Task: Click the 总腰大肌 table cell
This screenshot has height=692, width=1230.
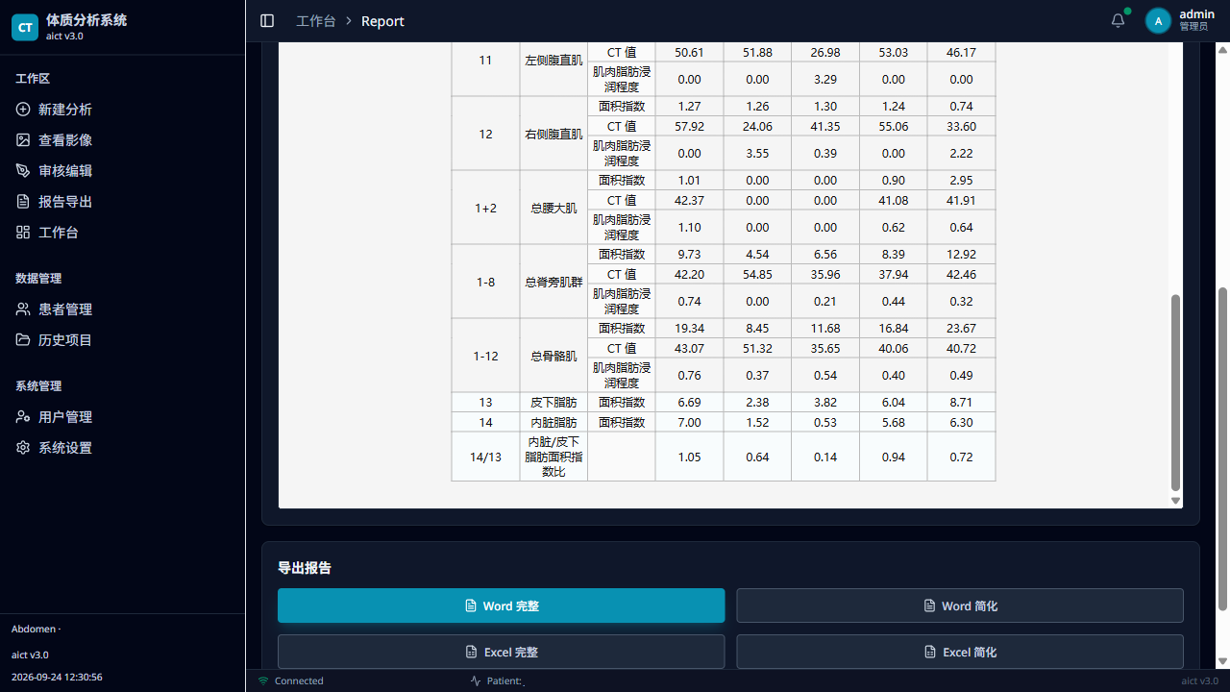Action: pyautogui.click(x=553, y=208)
